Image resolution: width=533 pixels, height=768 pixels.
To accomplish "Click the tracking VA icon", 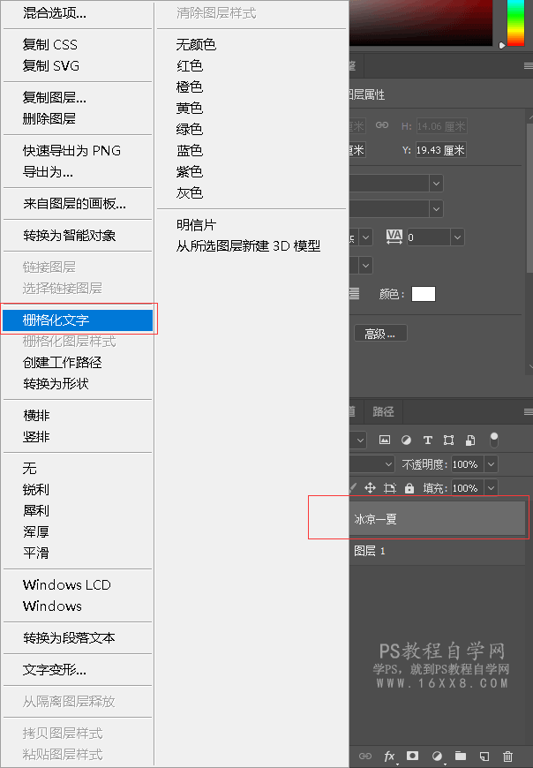I will (394, 237).
